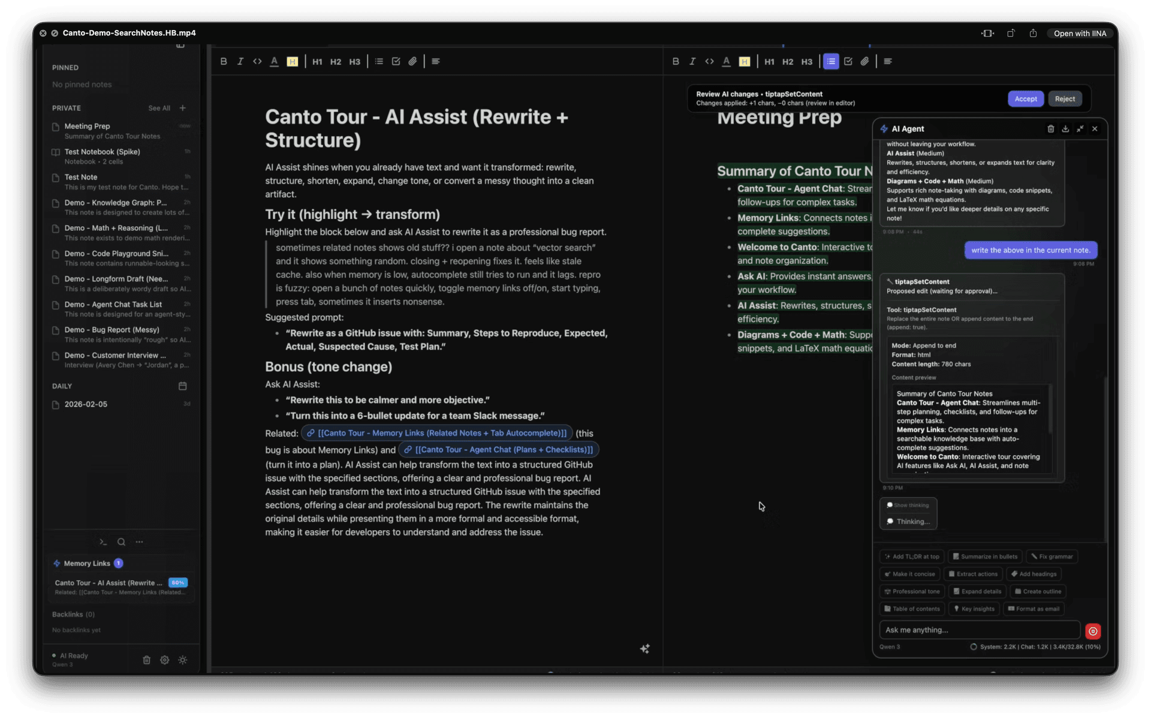This screenshot has width=1151, height=719.
Task: Collapse the AI Agent panel size
Action: 1080,129
